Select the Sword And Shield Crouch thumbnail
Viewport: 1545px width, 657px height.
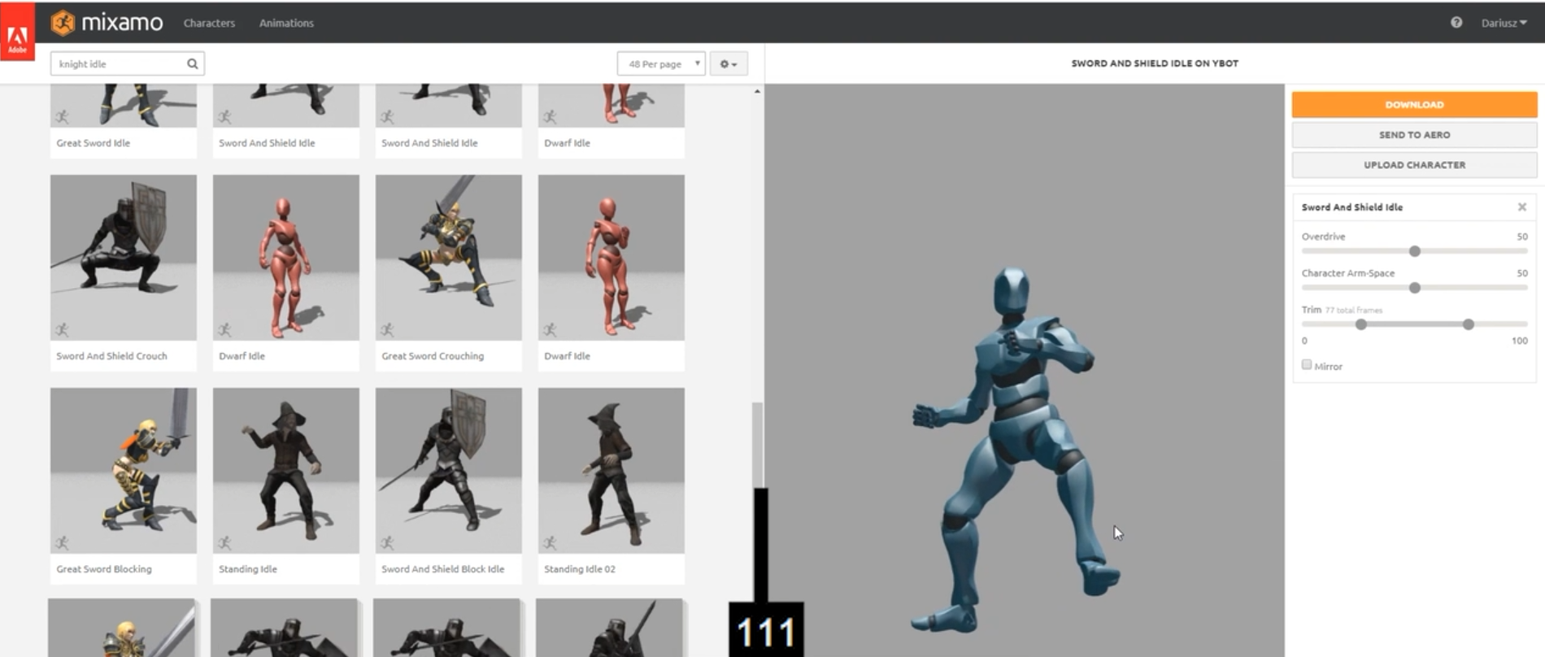124,258
